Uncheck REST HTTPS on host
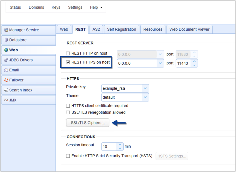 (x=68, y=62)
